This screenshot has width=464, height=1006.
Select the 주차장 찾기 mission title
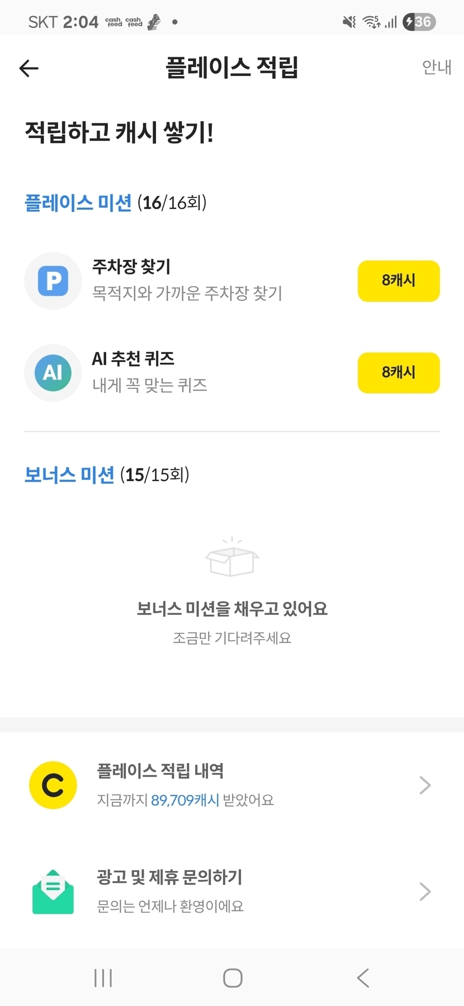[x=131, y=267]
